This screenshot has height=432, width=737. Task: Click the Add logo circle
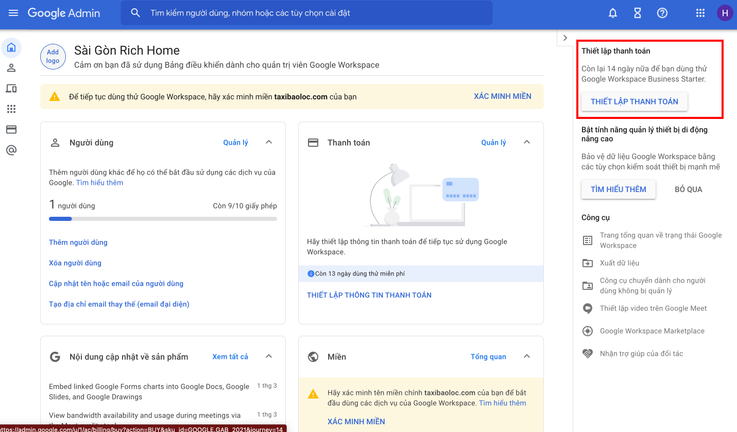(x=53, y=56)
